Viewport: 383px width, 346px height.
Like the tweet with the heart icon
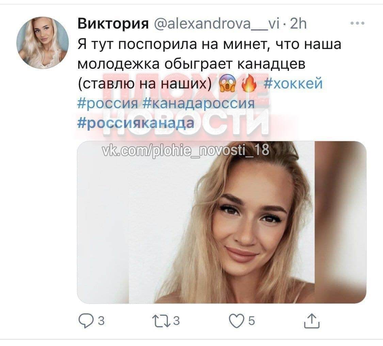237,321
